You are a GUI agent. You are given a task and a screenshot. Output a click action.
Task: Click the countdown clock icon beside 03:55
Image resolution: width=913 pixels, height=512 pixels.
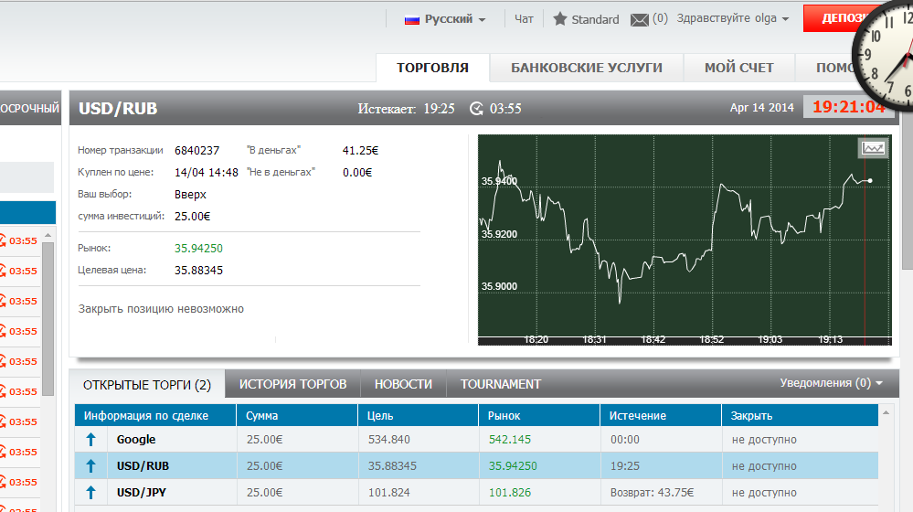point(476,109)
